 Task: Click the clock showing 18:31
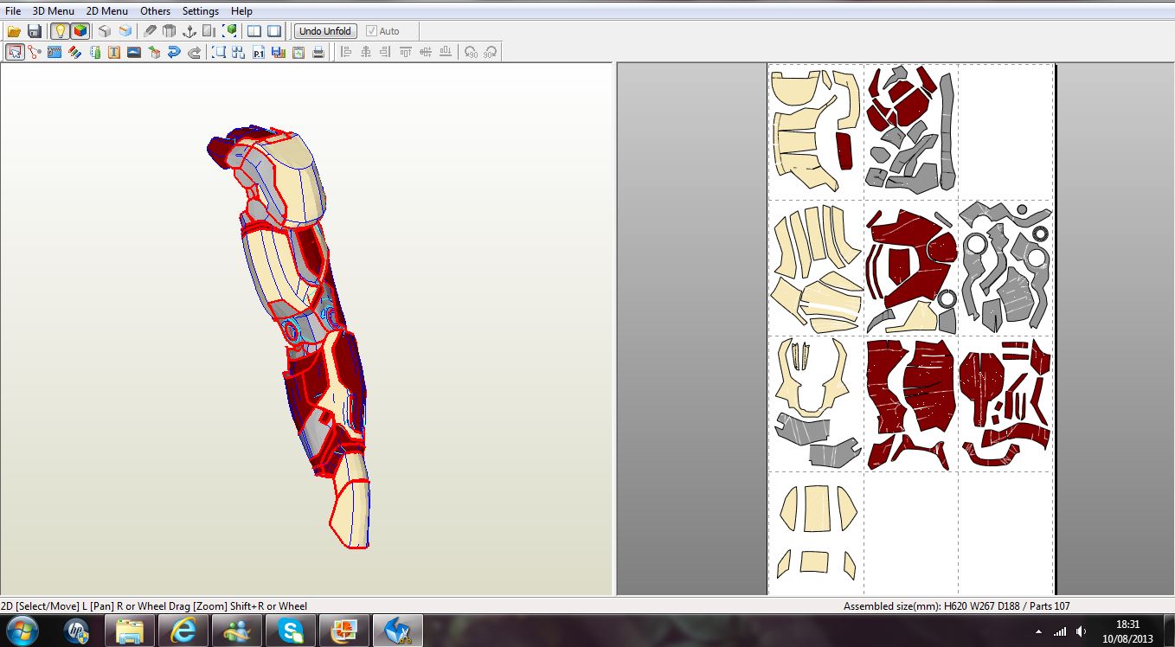1128,624
